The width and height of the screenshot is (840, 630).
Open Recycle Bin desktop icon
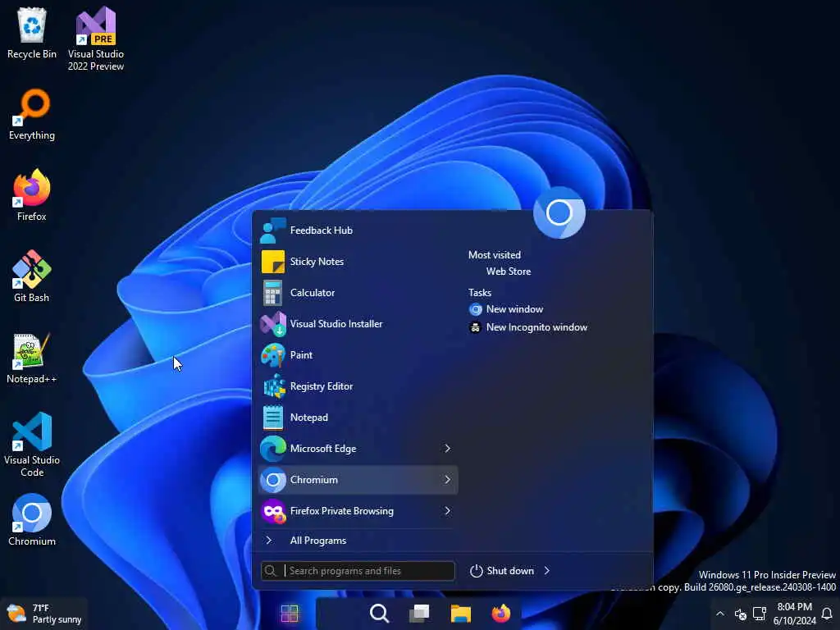32,33
